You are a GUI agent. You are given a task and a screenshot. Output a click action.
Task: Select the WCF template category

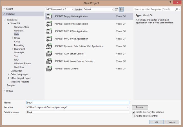click(x=16, y=60)
